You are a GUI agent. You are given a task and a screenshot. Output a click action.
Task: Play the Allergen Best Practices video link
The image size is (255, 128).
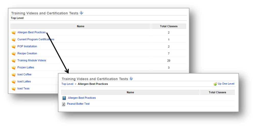[82, 98]
